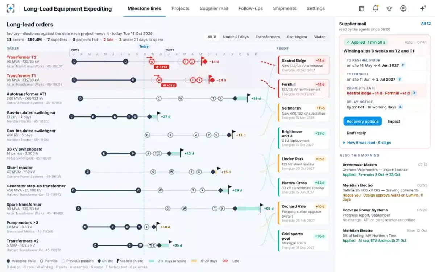The height and width of the screenshot is (272, 435).
Task: Open All 12 supplier mails link
Action: click(426, 24)
